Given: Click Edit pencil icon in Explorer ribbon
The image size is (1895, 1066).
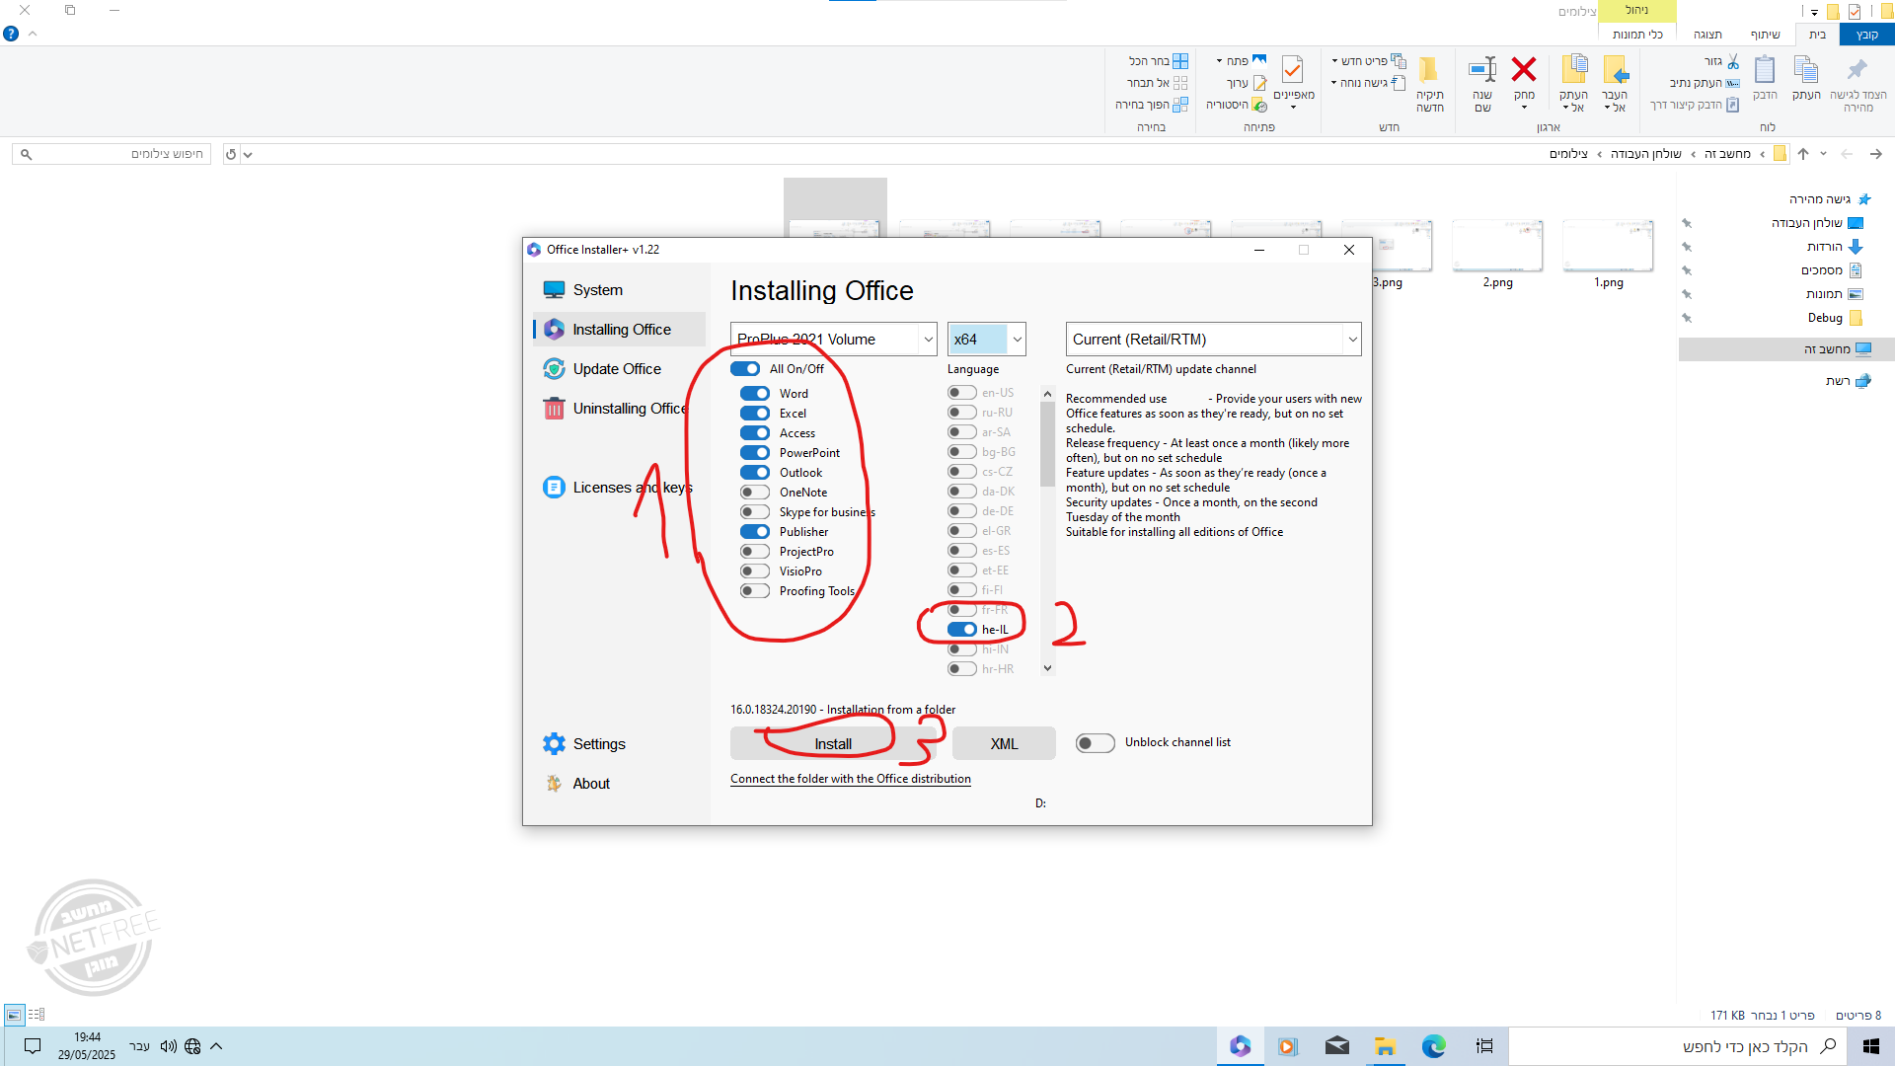Looking at the screenshot, I should tap(1259, 83).
